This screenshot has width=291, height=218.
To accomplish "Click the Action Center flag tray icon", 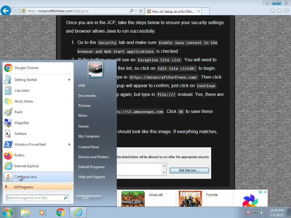I will 248,213.
